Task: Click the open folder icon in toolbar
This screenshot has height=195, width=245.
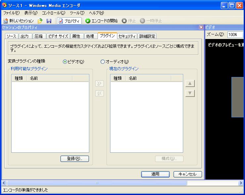Action: pos(40,21)
